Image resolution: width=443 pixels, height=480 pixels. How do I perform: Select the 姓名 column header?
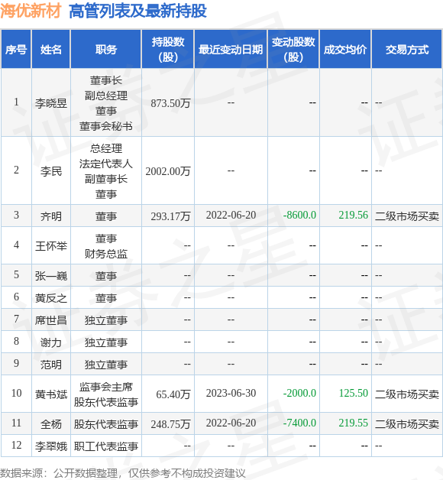[51, 49]
